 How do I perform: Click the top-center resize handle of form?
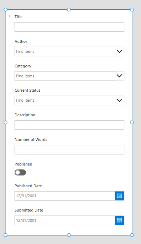point(69,10)
